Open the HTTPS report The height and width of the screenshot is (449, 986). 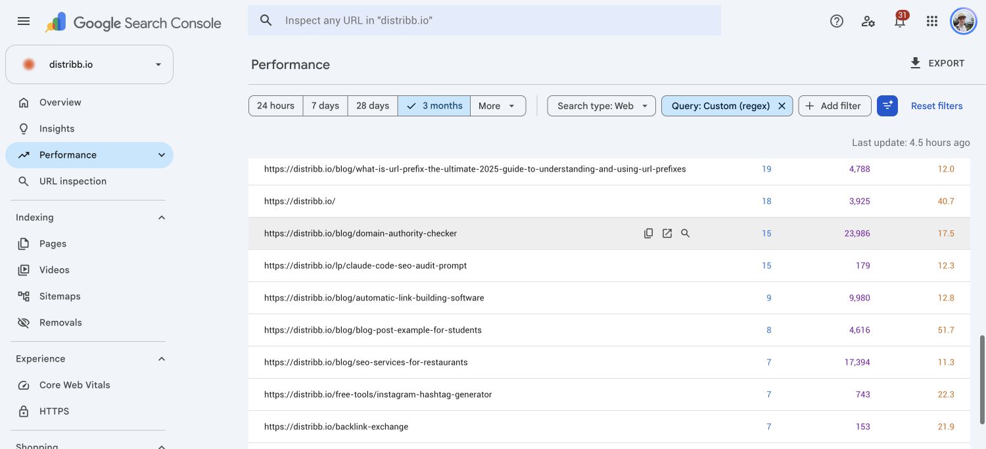point(89,412)
